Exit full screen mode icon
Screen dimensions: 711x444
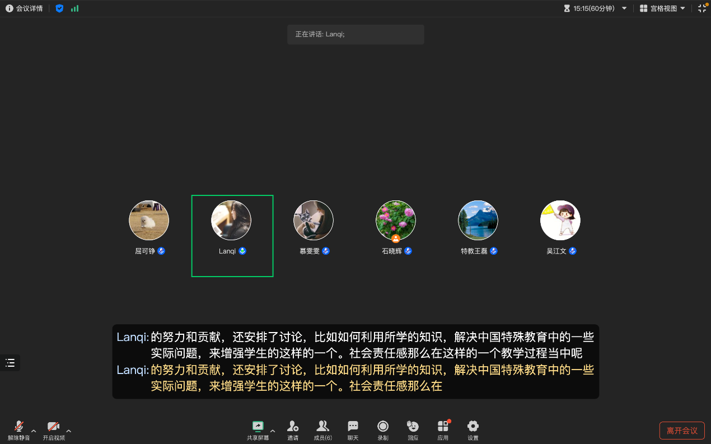(702, 8)
